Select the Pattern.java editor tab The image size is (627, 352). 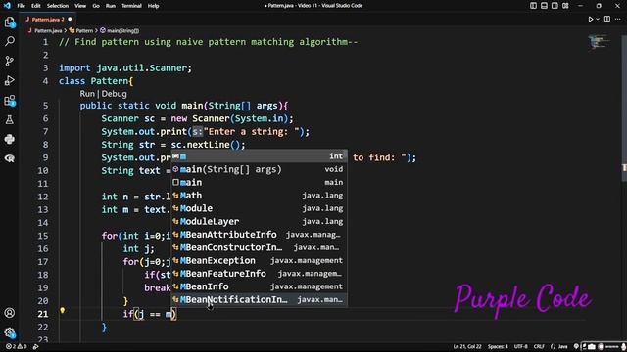pyautogui.click(x=49, y=20)
